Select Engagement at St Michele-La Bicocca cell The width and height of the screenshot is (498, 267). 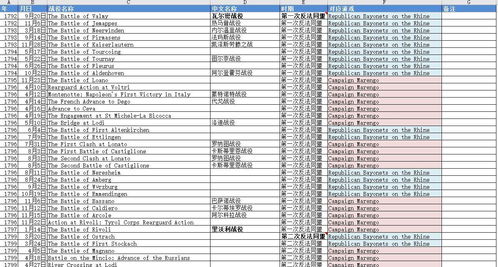pos(128,116)
